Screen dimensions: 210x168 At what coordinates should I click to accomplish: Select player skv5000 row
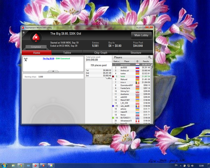pyautogui.click(x=131, y=67)
